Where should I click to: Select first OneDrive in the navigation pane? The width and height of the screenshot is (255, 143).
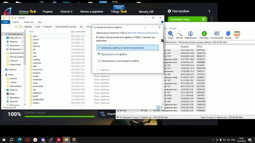coord(12,70)
